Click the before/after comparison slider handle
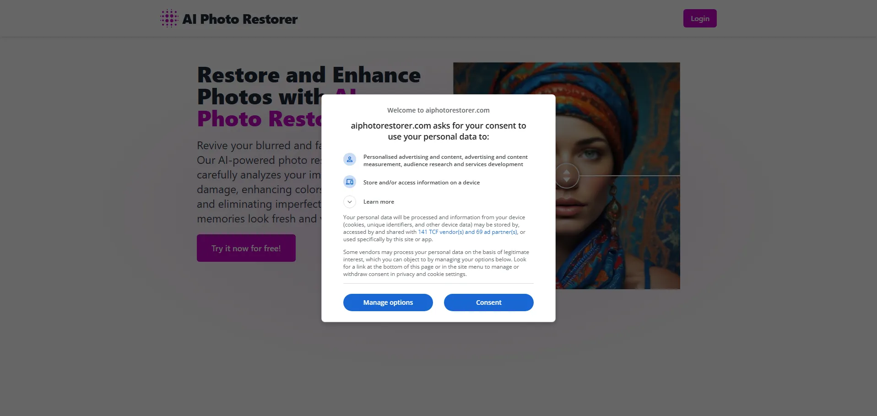The image size is (877, 416). coord(567,176)
